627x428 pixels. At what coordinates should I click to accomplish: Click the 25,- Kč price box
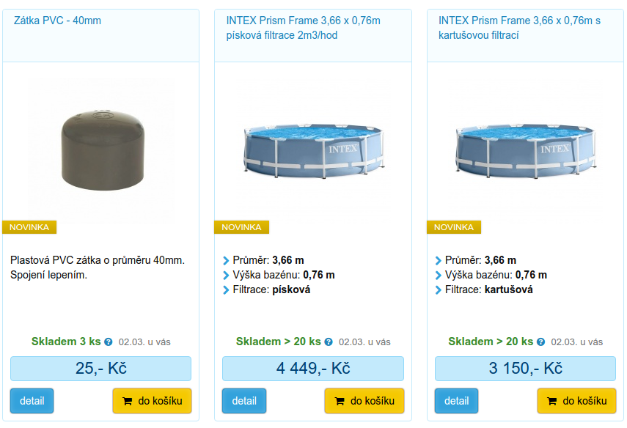[100, 369]
